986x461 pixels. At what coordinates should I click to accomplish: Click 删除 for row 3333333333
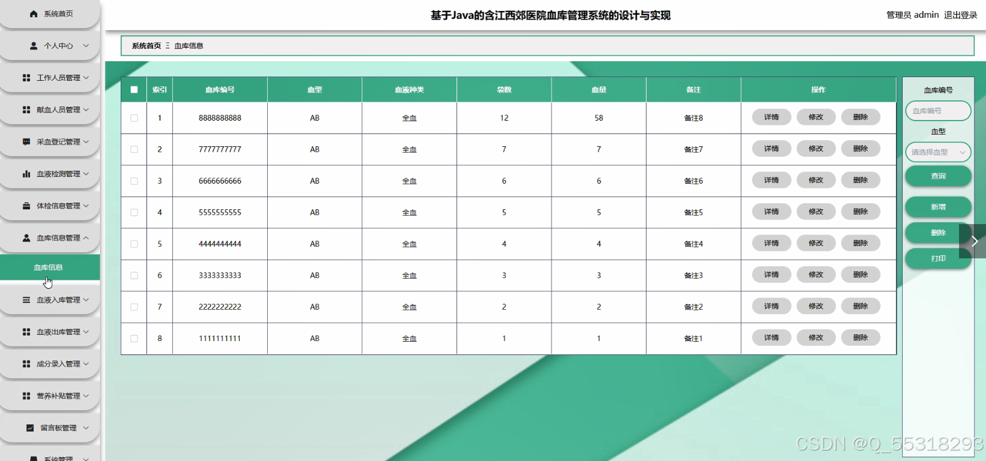pos(860,275)
